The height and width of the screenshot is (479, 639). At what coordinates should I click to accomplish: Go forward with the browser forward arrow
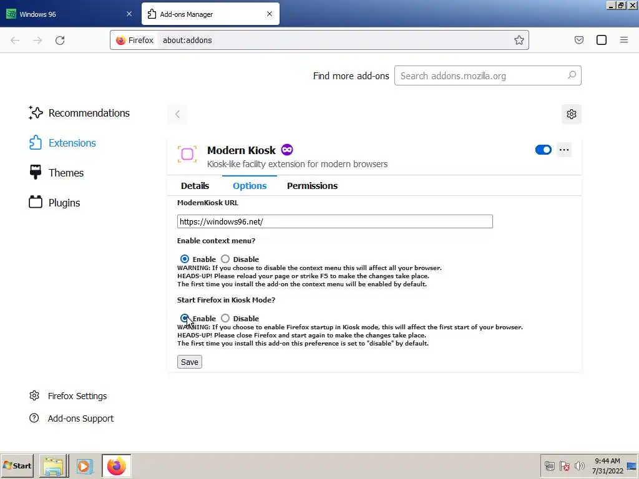click(x=37, y=41)
